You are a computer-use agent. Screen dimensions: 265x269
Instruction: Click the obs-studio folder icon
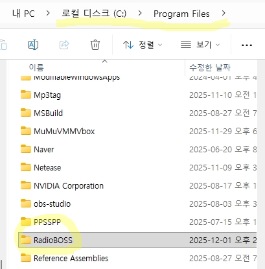26,204
